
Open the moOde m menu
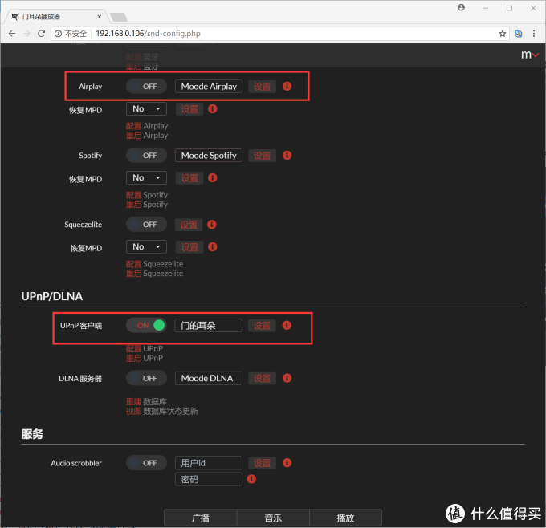(530, 55)
